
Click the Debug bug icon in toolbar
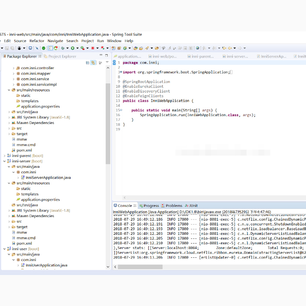pos(63,48)
